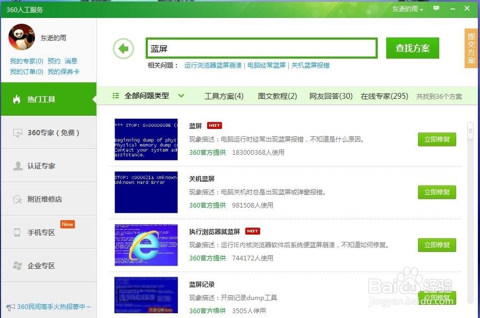480x318 pixels.
Task: Click the 183000368人使用 usage count
Action: pyautogui.click(x=258, y=152)
